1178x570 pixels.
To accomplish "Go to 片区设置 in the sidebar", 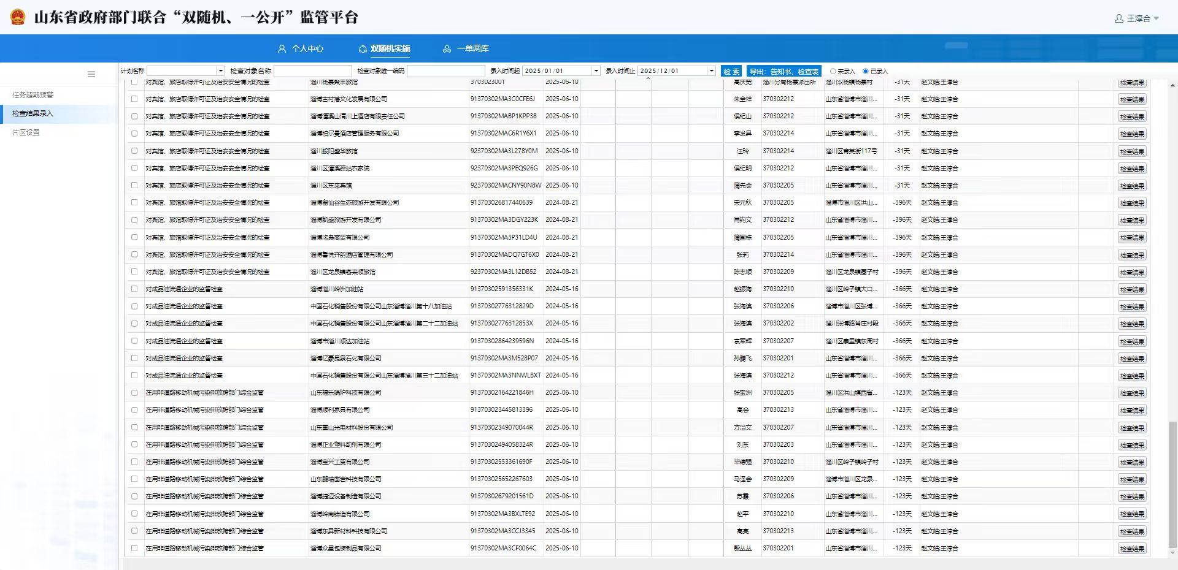I will [x=26, y=132].
